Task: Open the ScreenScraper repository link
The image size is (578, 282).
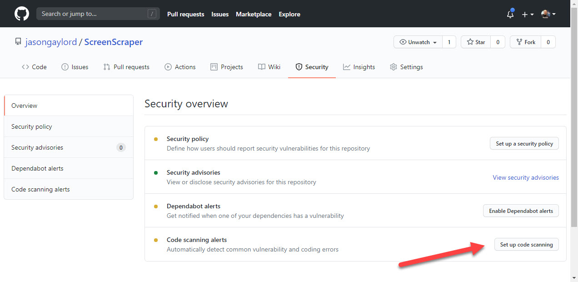Action: [x=114, y=42]
